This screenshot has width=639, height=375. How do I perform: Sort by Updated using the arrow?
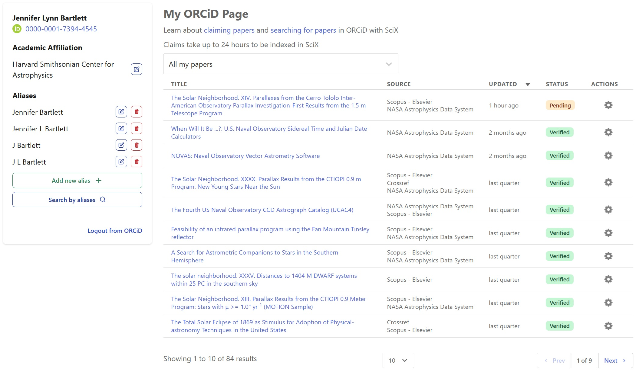pos(528,84)
